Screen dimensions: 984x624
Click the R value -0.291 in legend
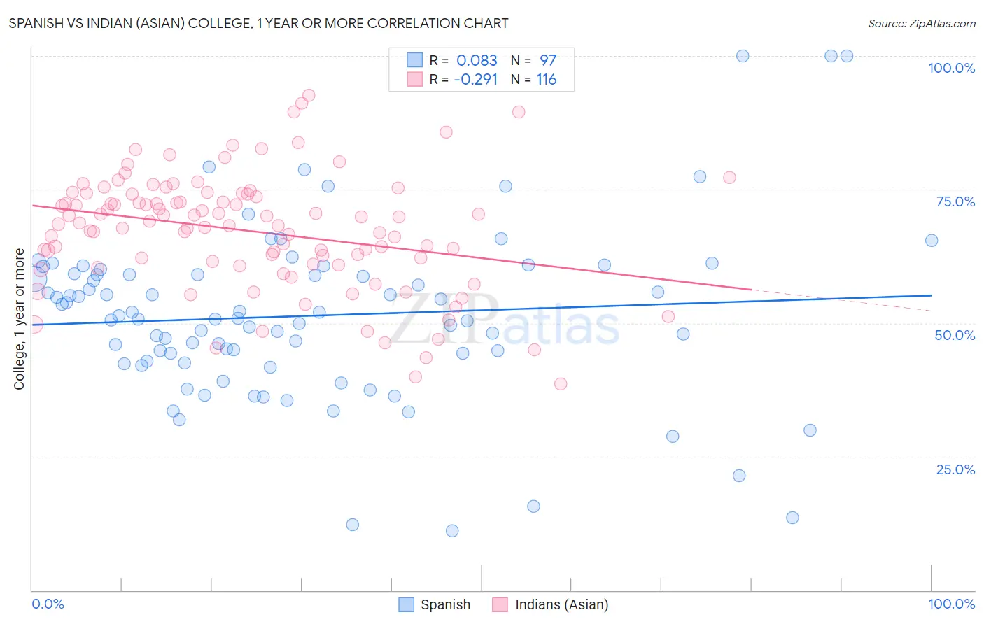coord(475,79)
